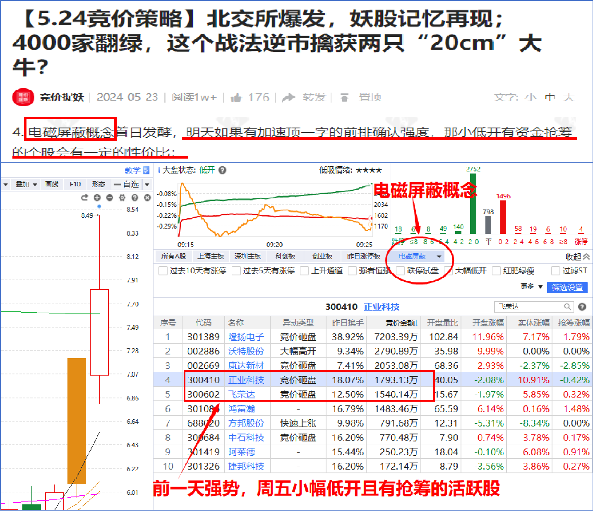Screen dimensions: 593x511
Task: Open chart settings gear icon
Action: point(122,198)
